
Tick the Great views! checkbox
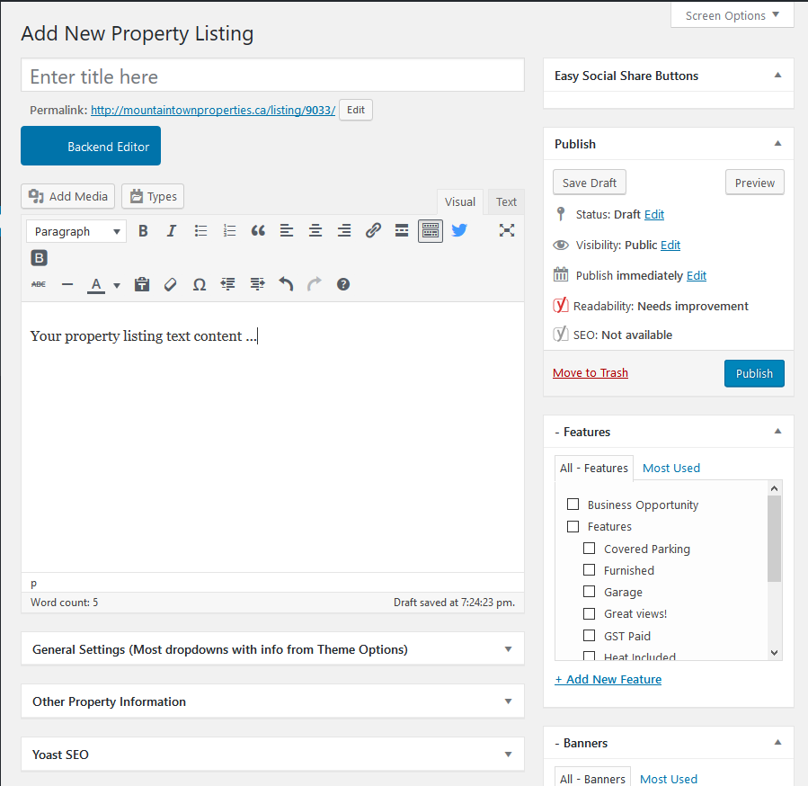(x=590, y=613)
